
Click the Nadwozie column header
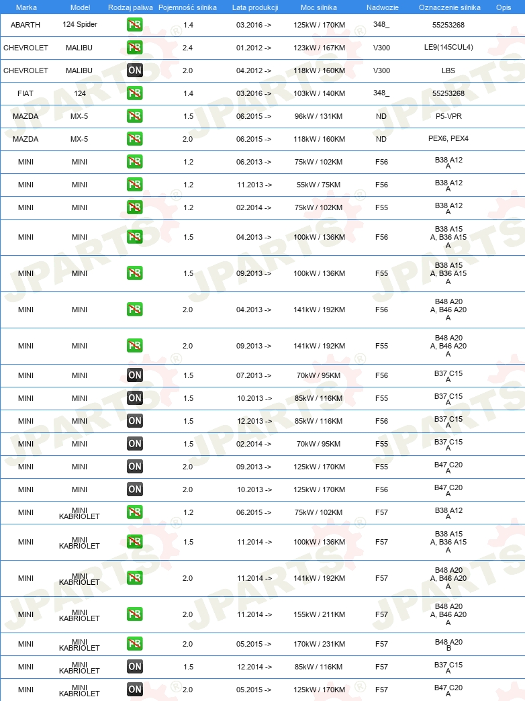[x=383, y=7]
